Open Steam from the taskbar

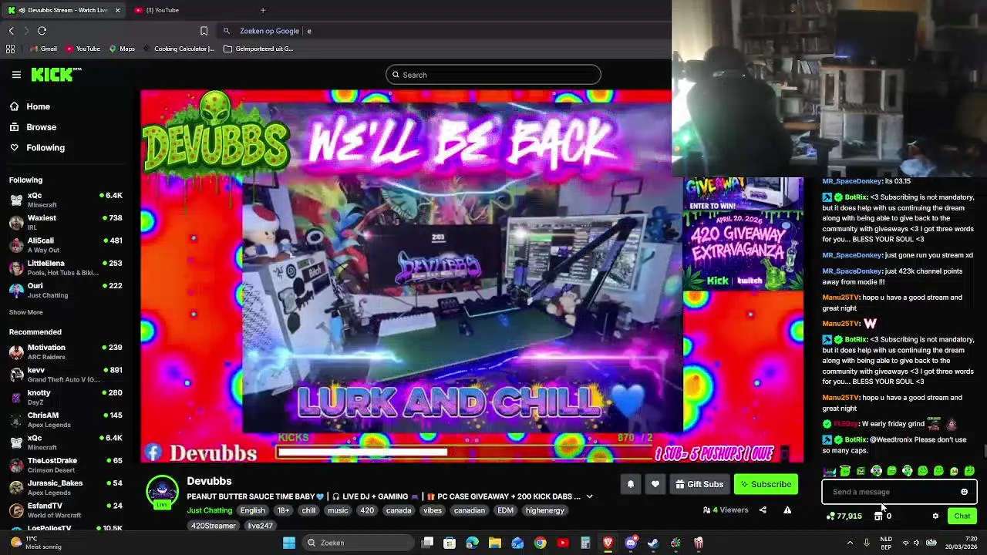(x=653, y=543)
